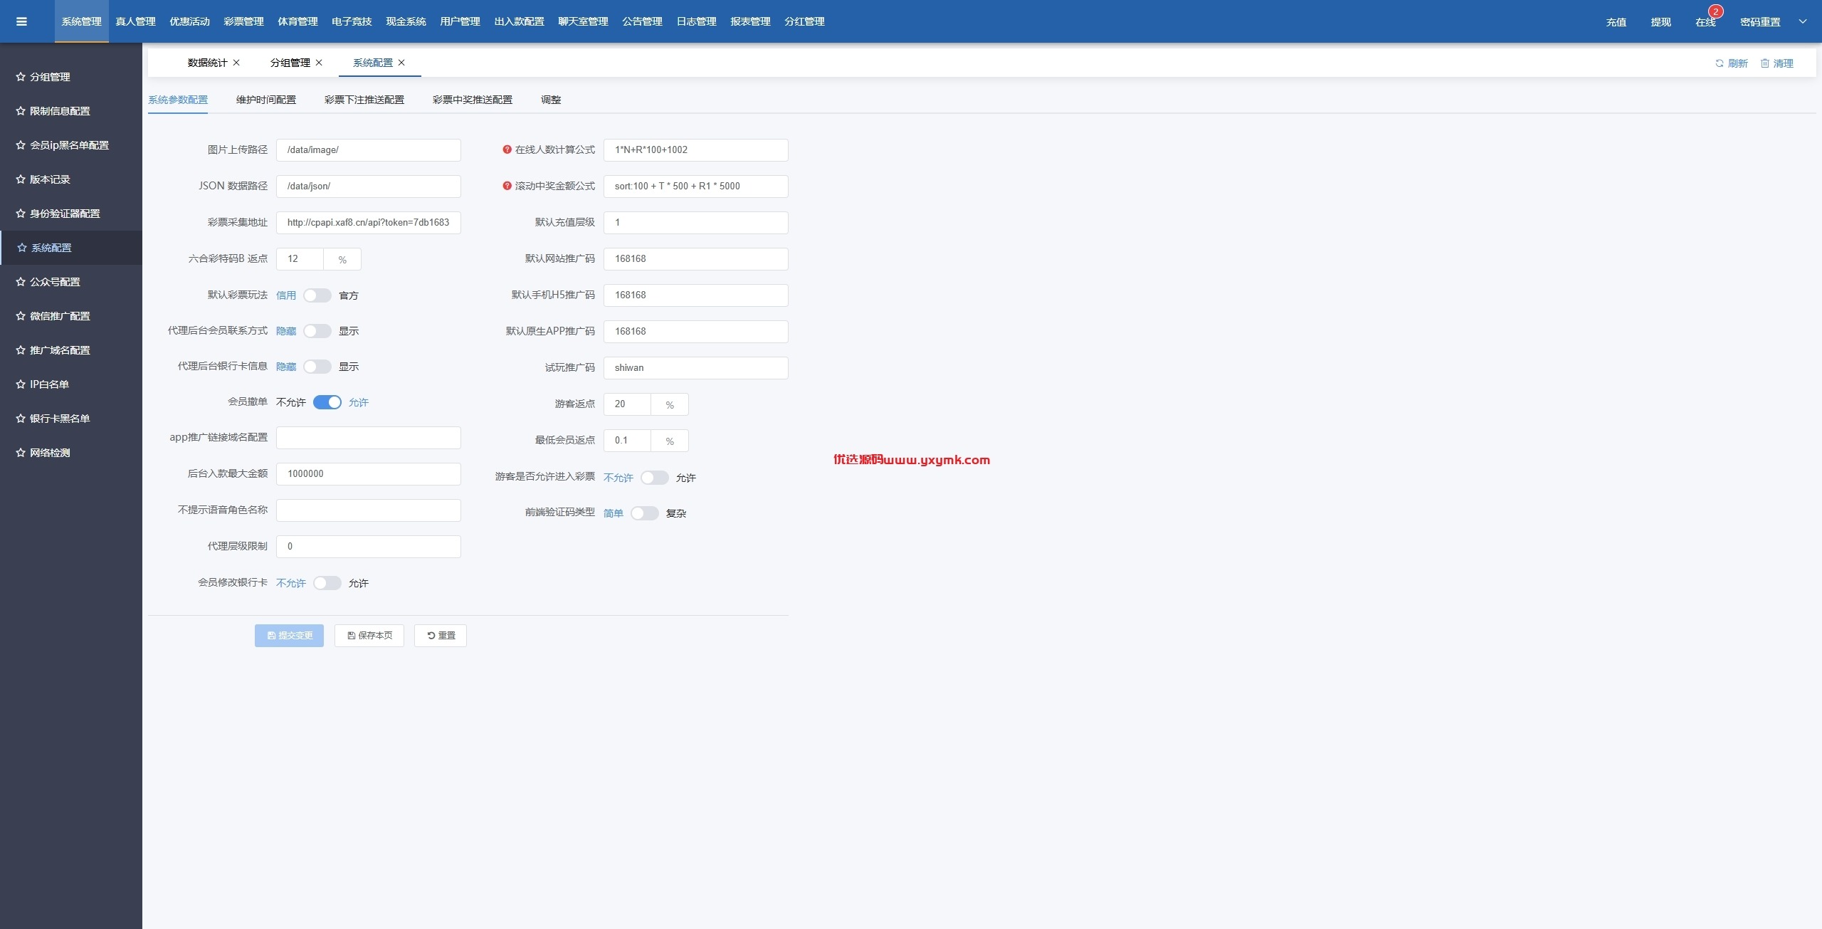Click star icon beside 网络检测

(x=21, y=453)
